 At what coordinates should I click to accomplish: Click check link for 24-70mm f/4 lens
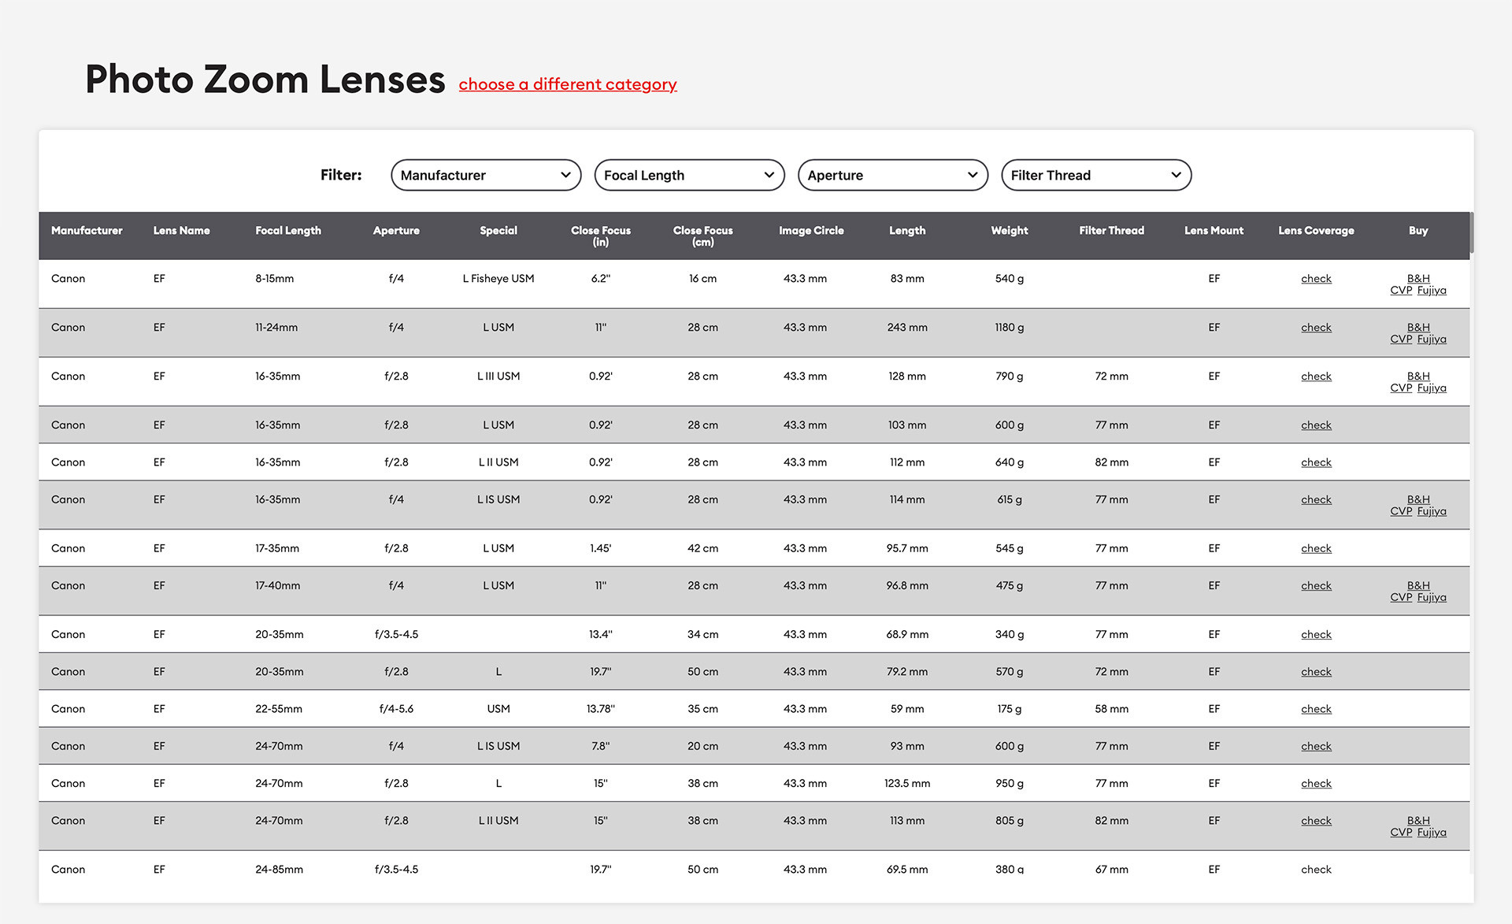[x=1315, y=747]
